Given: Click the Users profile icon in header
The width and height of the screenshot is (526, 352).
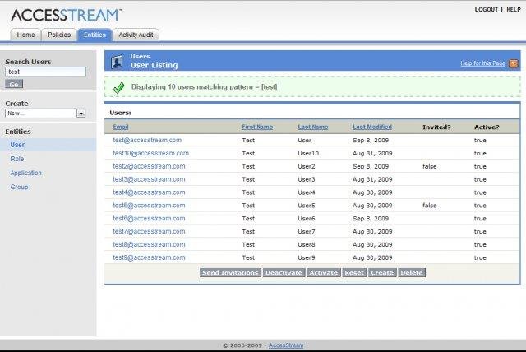Looking at the screenshot, I should [117, 62].
